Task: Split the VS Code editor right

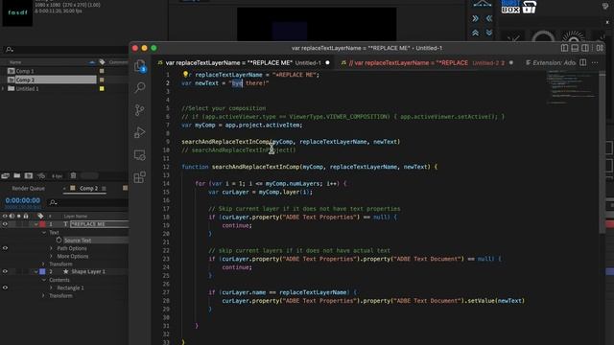Action: coord(582,62)
